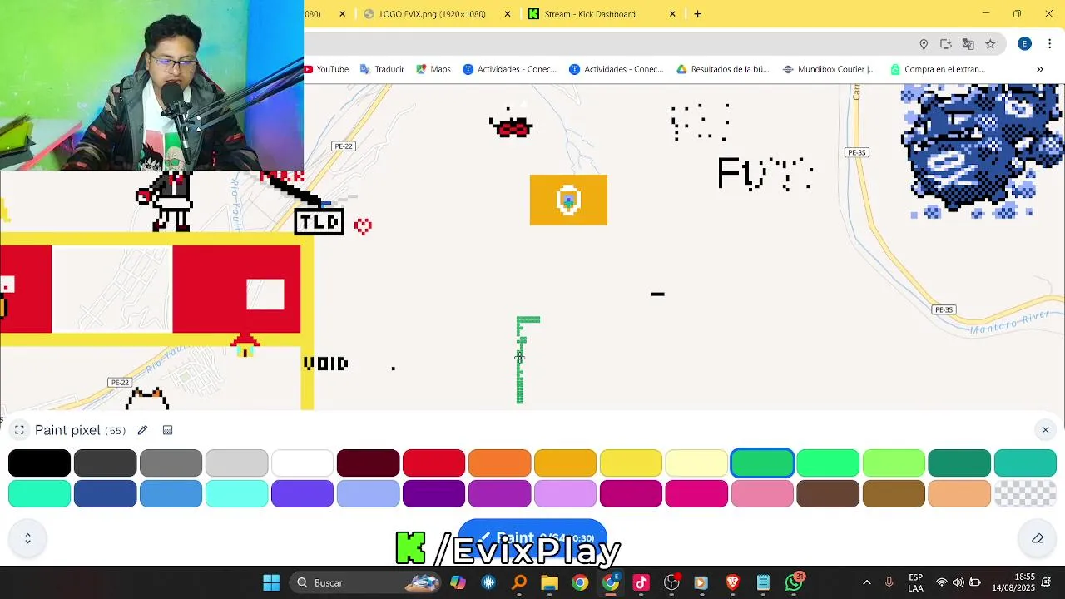Show hidden system tray icons
This screenshot has height=599, width=1065.
[867, 582]
